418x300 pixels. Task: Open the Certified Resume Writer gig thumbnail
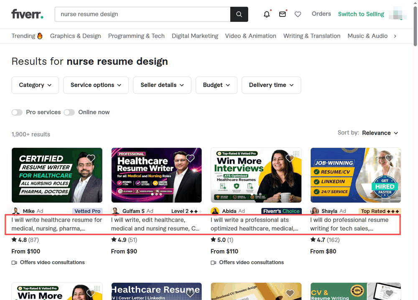pyautogui.click(x=57, y=175)
